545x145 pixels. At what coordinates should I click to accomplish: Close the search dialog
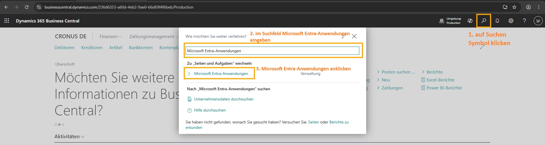[x=354, y=36]
